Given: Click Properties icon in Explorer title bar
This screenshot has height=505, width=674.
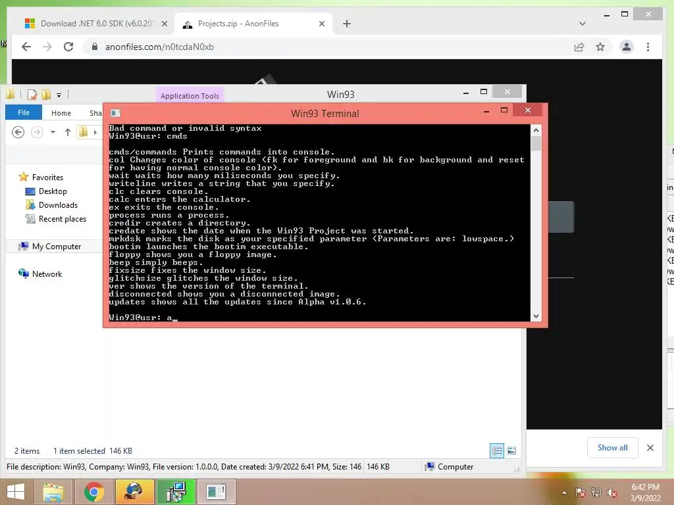Looking at the screenshot, I should (32, 95).
